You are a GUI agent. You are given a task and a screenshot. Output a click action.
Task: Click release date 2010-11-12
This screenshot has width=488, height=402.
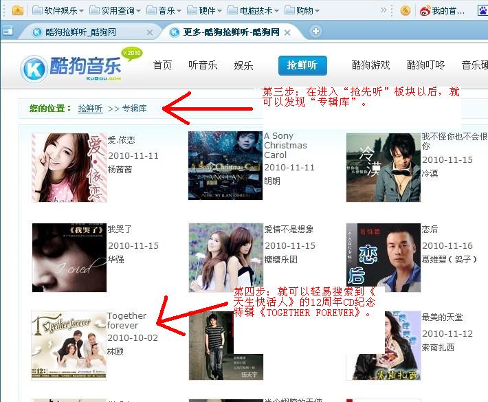tap(447, 334)
